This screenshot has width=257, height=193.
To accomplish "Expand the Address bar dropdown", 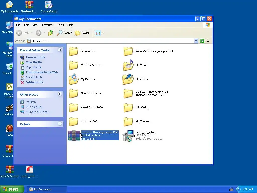I will pos(196,41).
